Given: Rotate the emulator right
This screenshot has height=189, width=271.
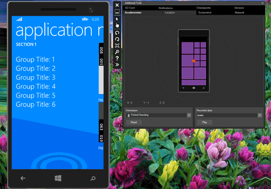Looking at the screenshot, I should tap(117, 39).
